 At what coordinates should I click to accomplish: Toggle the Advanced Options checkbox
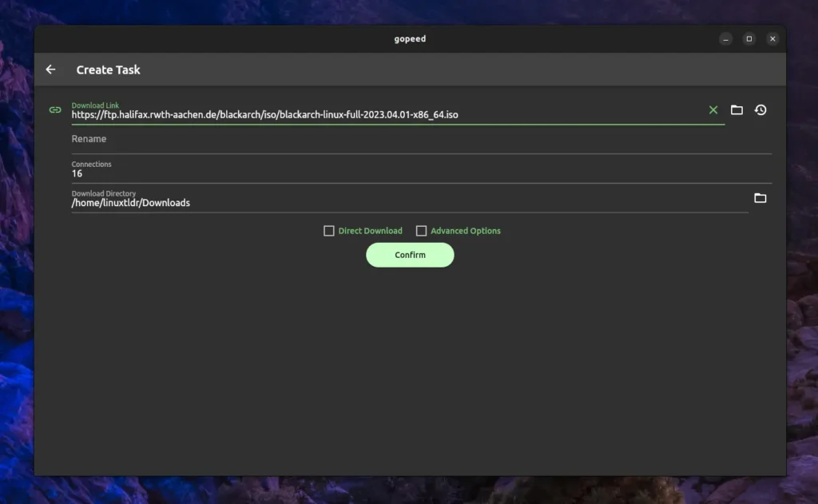(421, 231)
